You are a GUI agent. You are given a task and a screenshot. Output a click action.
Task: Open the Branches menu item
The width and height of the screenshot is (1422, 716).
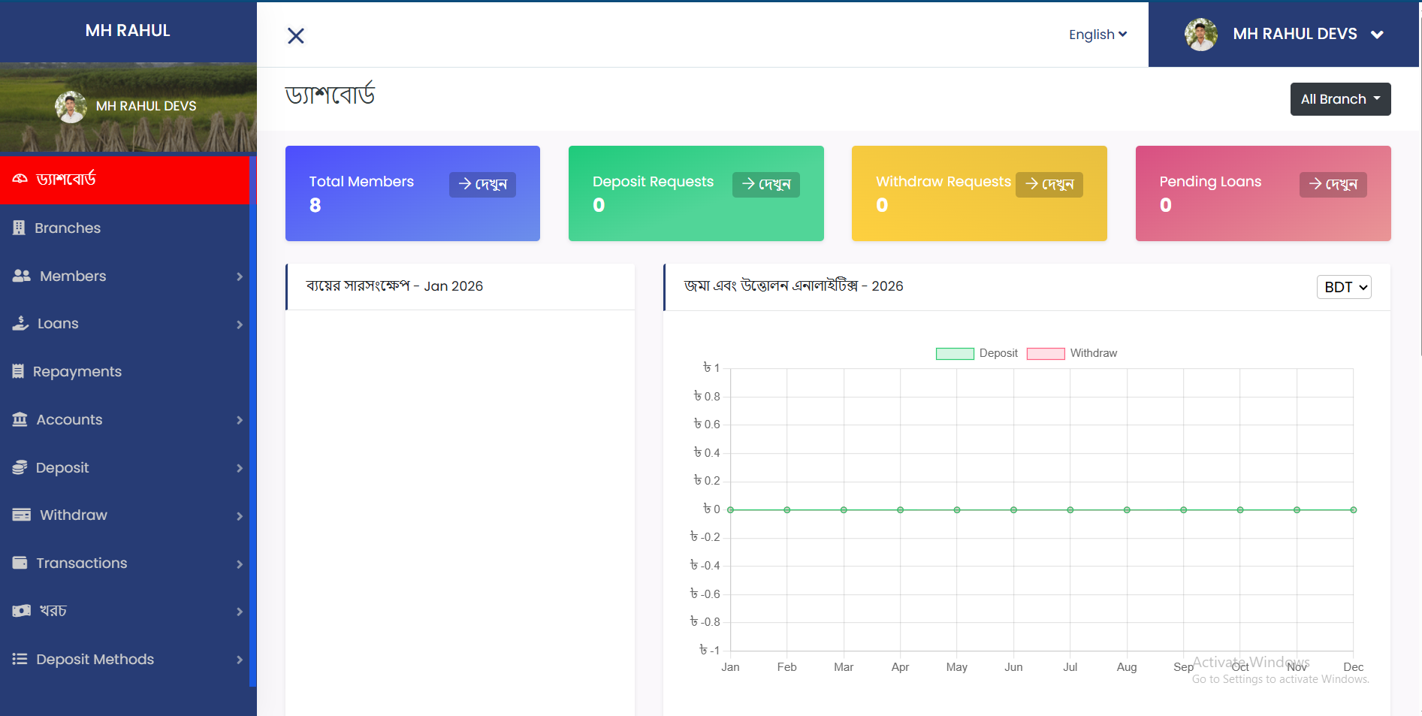125,228
